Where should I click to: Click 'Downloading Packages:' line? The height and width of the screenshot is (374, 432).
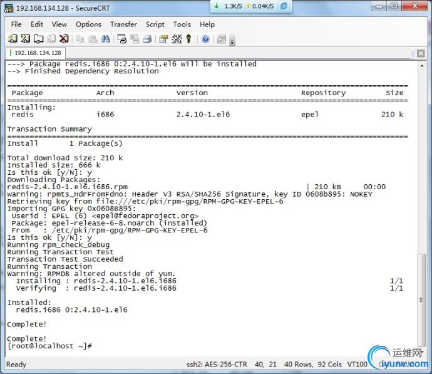coord(54,179)
